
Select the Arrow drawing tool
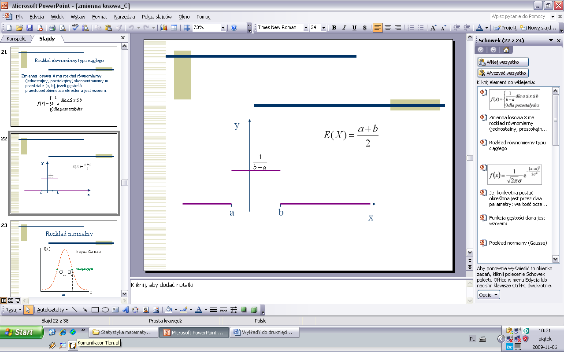coord(85,310)
